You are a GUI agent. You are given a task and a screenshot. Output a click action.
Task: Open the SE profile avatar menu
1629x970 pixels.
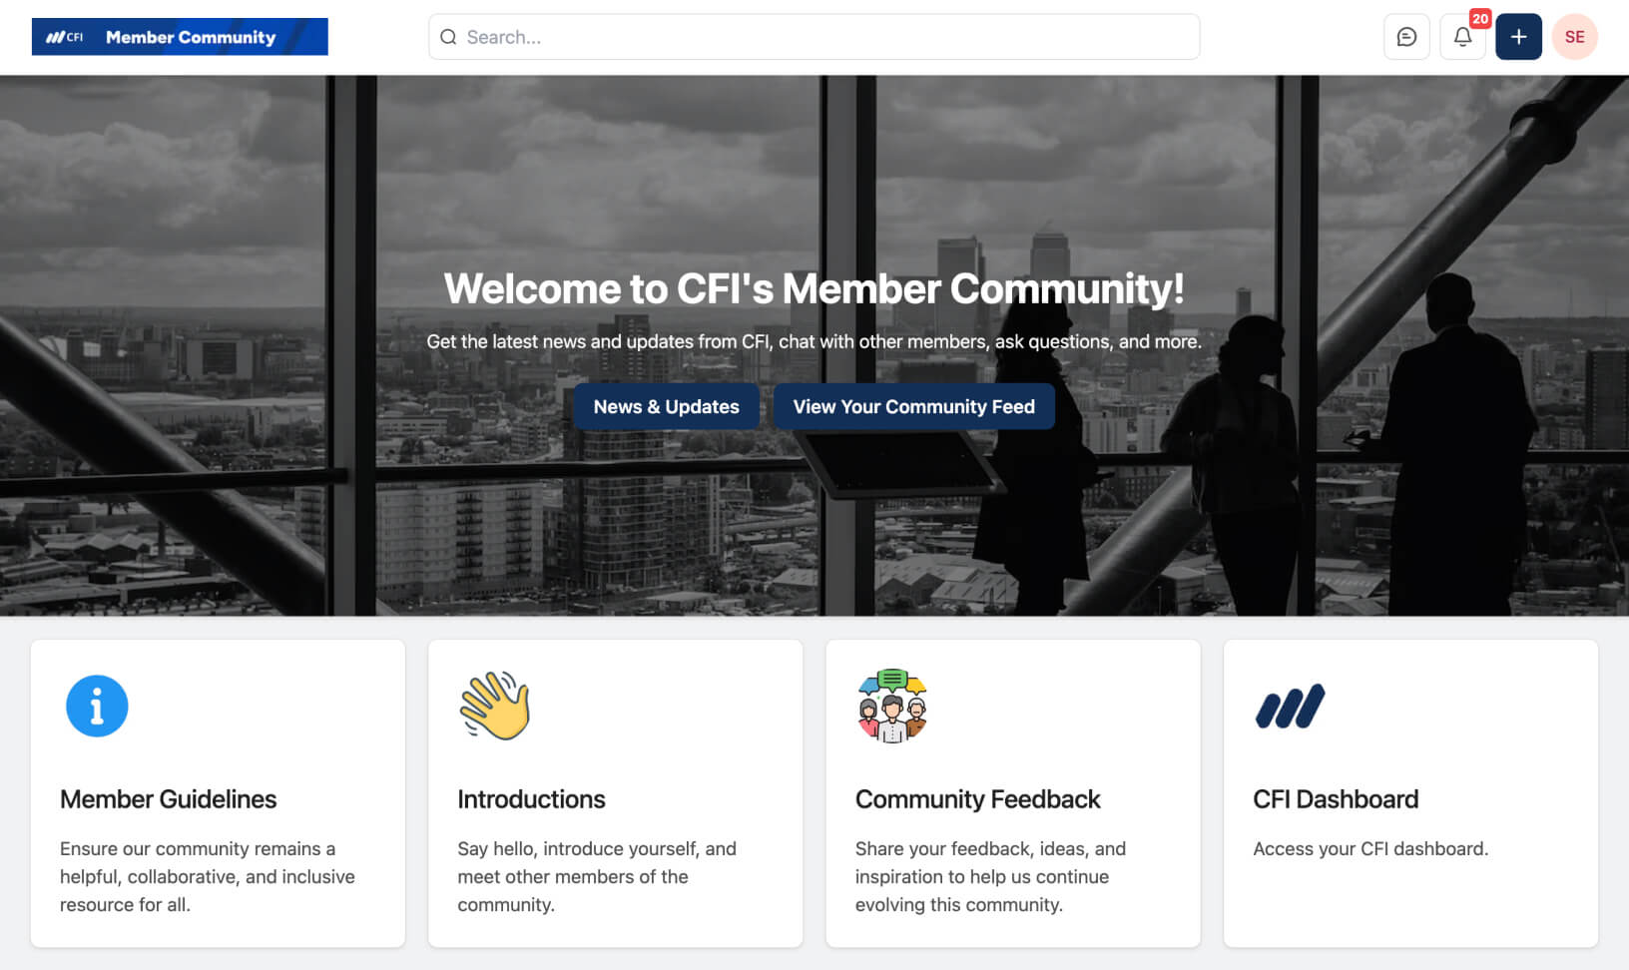pyautogui.click(x=1574, y=37)
